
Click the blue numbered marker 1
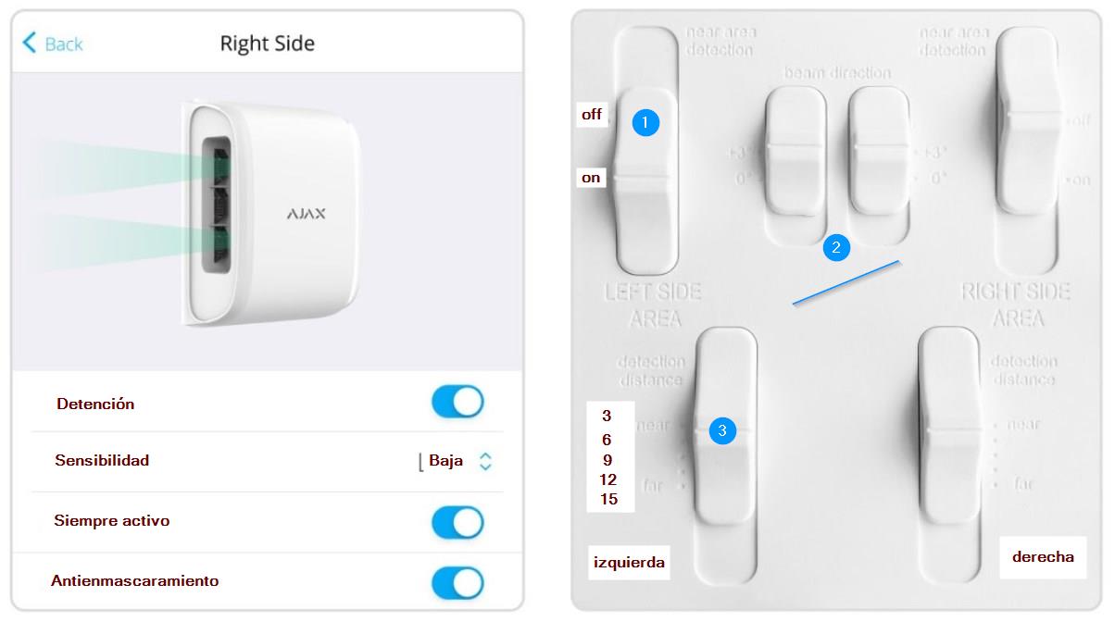pyautogui.click(x=645, y=122)
